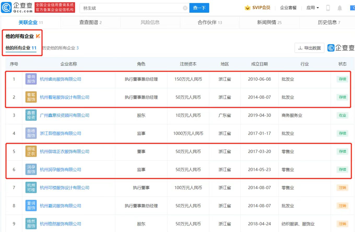Click 执行董事 role cell for 杭州可楼
This screenshot has height=232, width=355.
pyautogui.click(x=141, y=188)
